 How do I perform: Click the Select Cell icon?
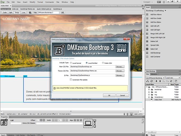pos(147,49)
